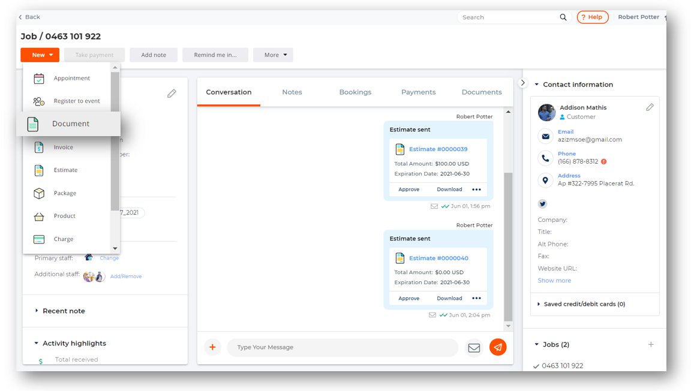The height and width of the screenshot is (391, 691).
Task: Click the Search input field
Action: [514, 17]
